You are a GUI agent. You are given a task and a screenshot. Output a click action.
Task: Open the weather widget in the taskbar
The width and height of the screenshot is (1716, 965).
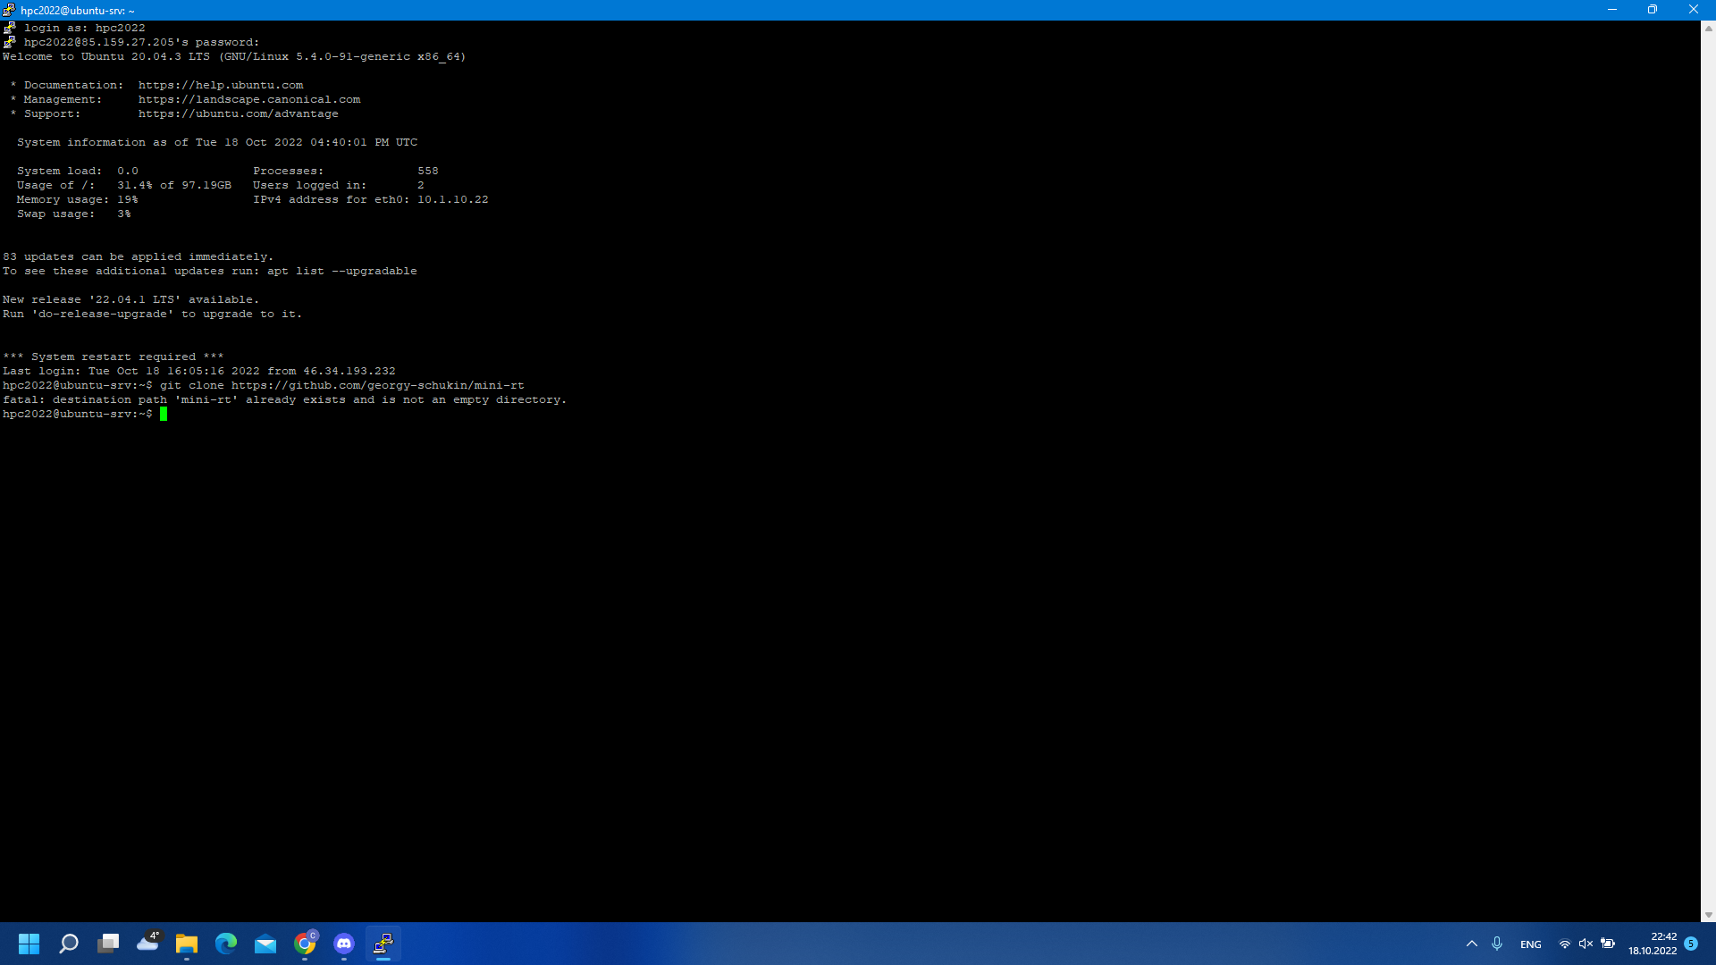pos(147,943)
